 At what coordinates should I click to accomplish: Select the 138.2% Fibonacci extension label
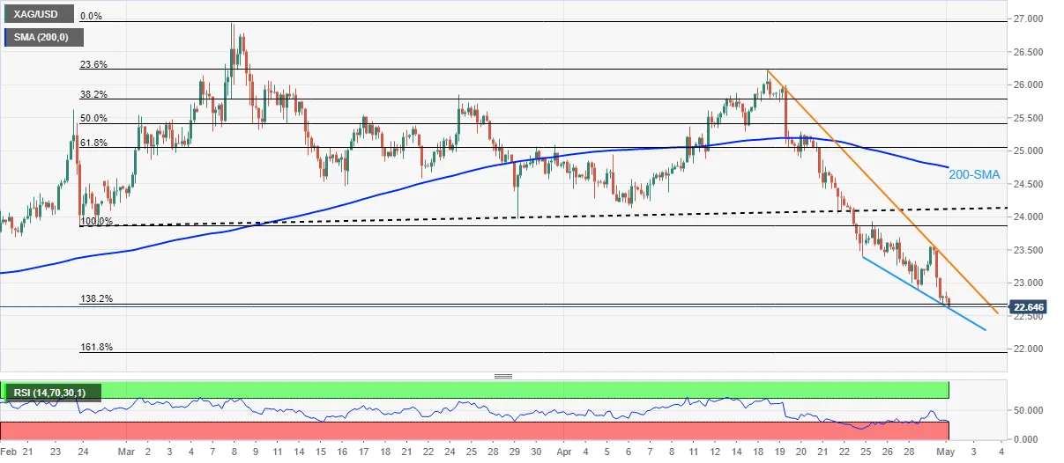pyautogui.click(x=96, y=299)
